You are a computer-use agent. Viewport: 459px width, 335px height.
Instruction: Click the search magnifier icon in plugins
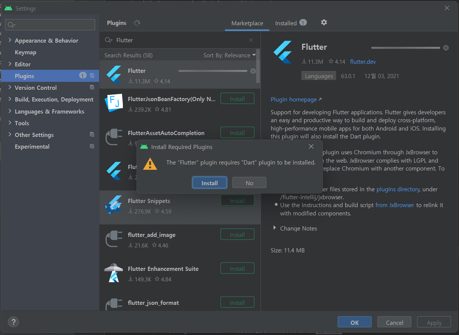pyautogui.click(x=109, y=40)
